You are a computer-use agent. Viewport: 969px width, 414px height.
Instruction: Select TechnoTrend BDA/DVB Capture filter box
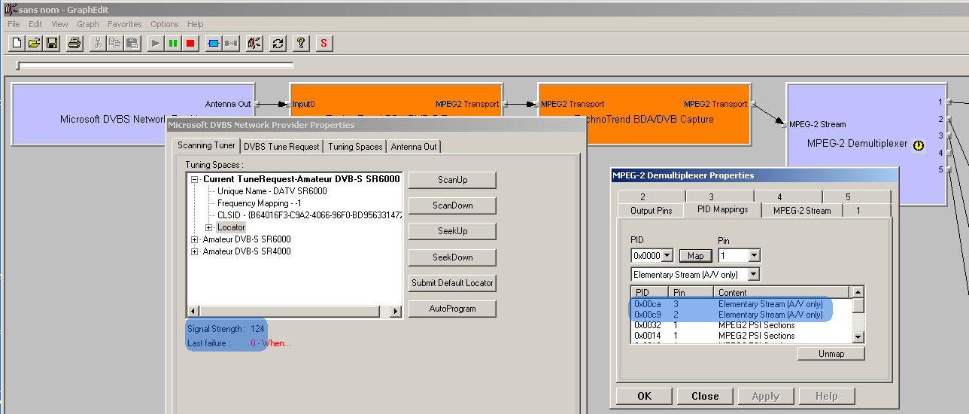coord(644,113)
